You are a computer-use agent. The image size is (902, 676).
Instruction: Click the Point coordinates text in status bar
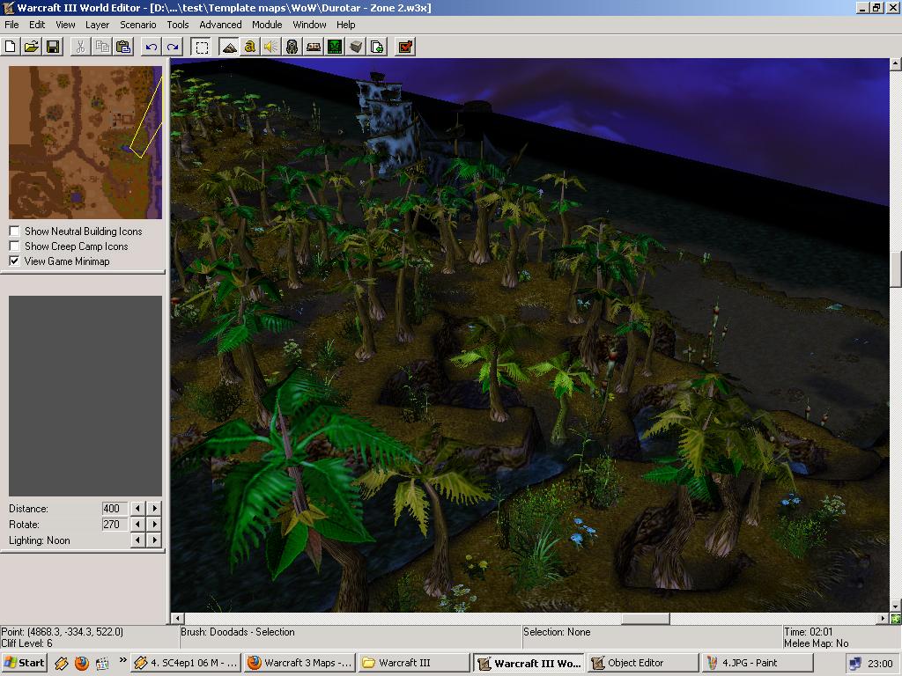(63, 632)
